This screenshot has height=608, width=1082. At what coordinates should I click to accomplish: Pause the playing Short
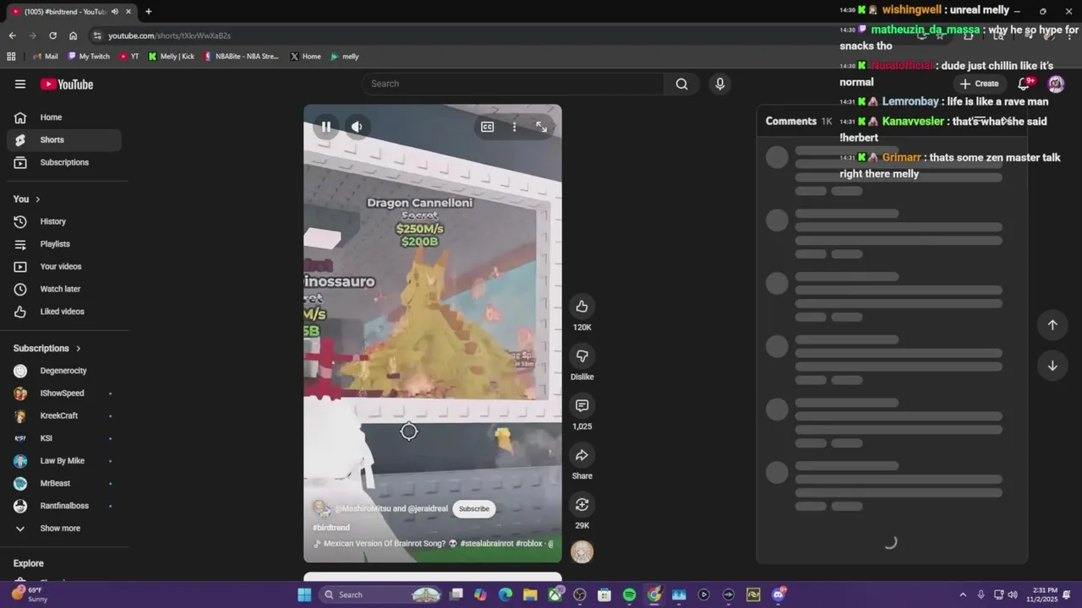pos(326,127)
